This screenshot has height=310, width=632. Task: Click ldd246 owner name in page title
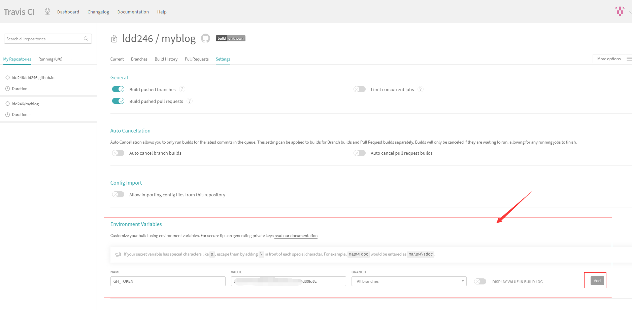137,39
